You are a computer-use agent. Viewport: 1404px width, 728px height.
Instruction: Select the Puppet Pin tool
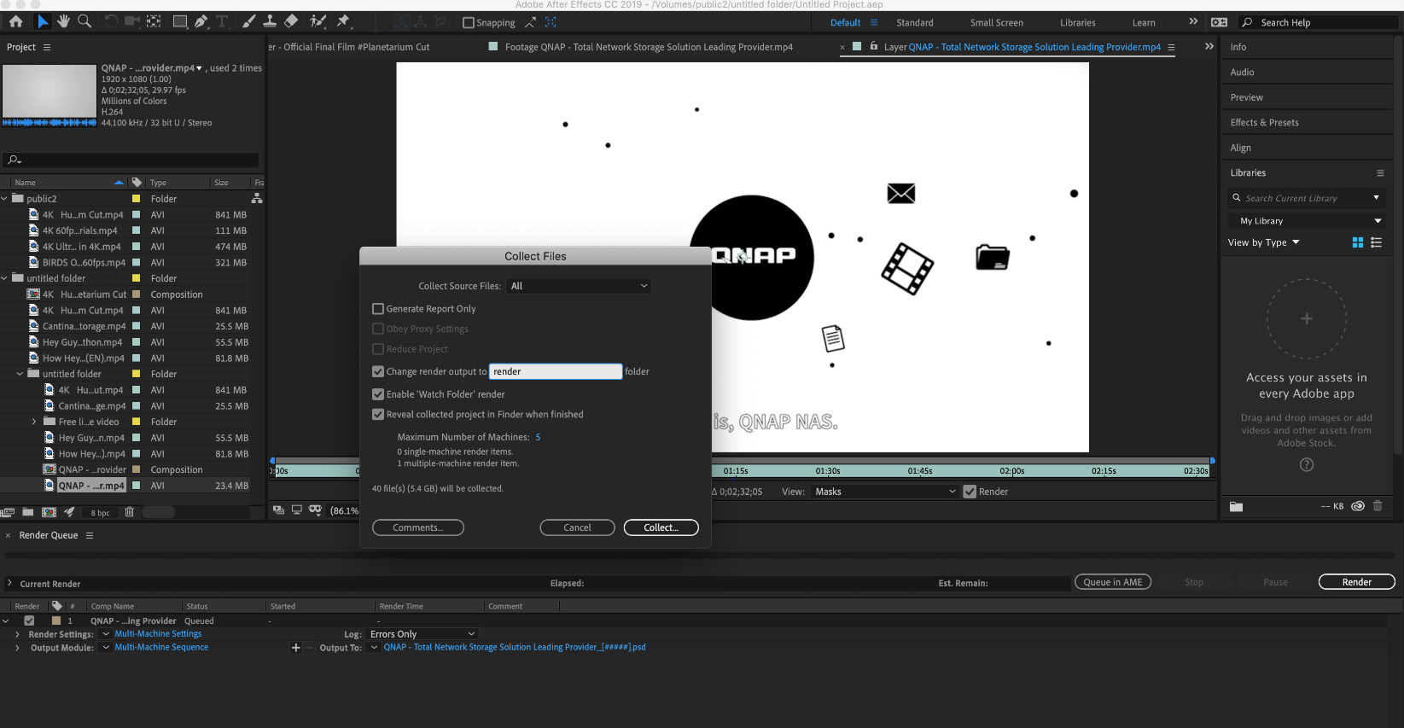click(x=344, y=21)
